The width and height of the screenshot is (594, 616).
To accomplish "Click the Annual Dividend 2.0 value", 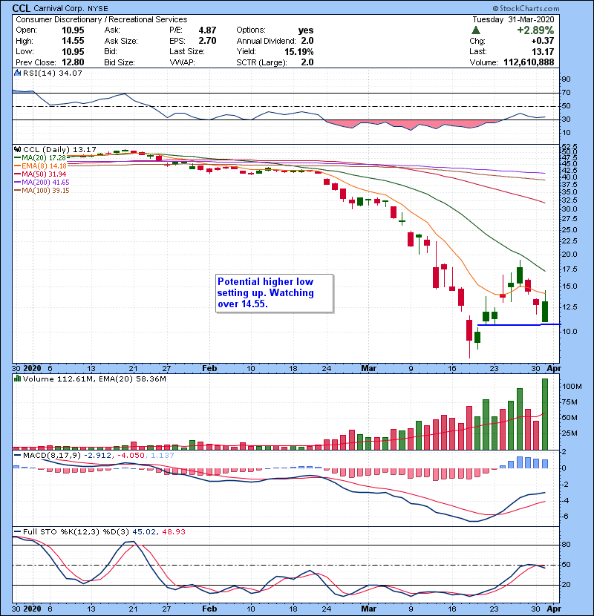I will [x=307, y=41].
